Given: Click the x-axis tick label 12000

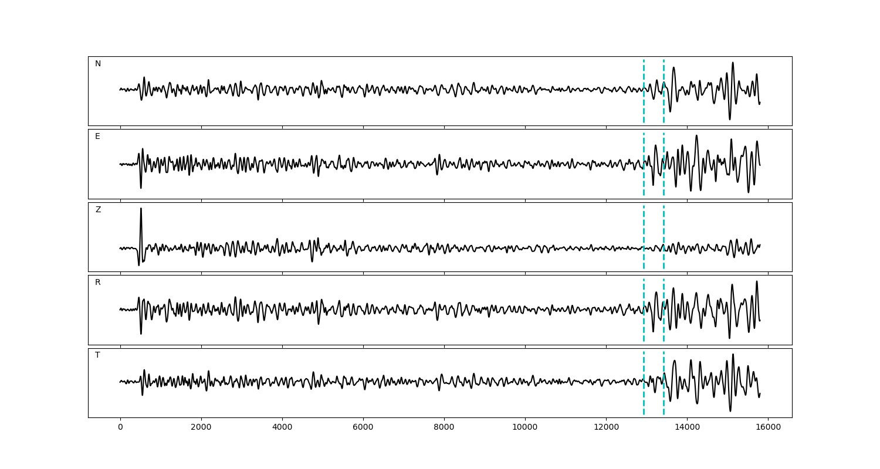Looking at the screenshot, I should pyautogui.click(x=606, y=427).
